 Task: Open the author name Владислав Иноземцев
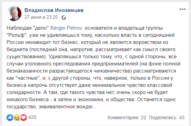pyautogui.click(x=54, y=10)
